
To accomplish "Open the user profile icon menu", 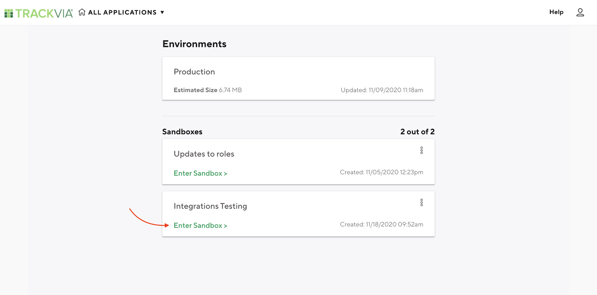I will [x=580, y=12].
